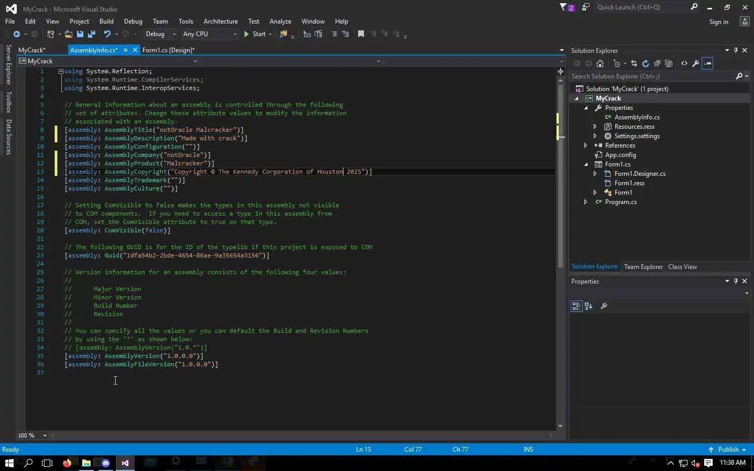Switch to the Team Explorer tab

click(644, 267)
